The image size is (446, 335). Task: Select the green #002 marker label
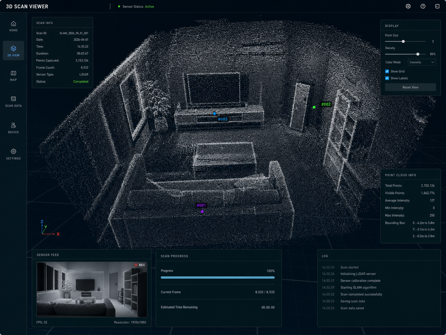tap(326, 104)
